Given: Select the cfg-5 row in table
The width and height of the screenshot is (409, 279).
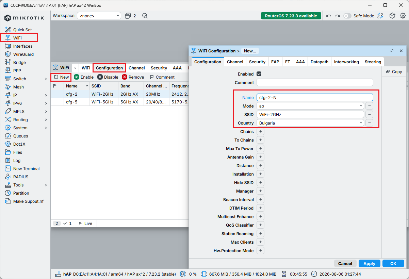Looking at the screenshot, I should pos(119,102).
